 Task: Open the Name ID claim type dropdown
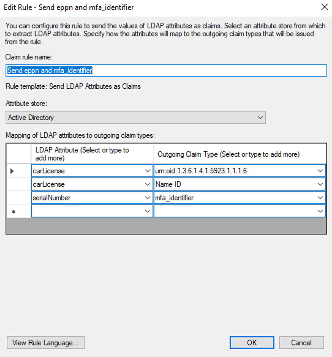point(320,184)
